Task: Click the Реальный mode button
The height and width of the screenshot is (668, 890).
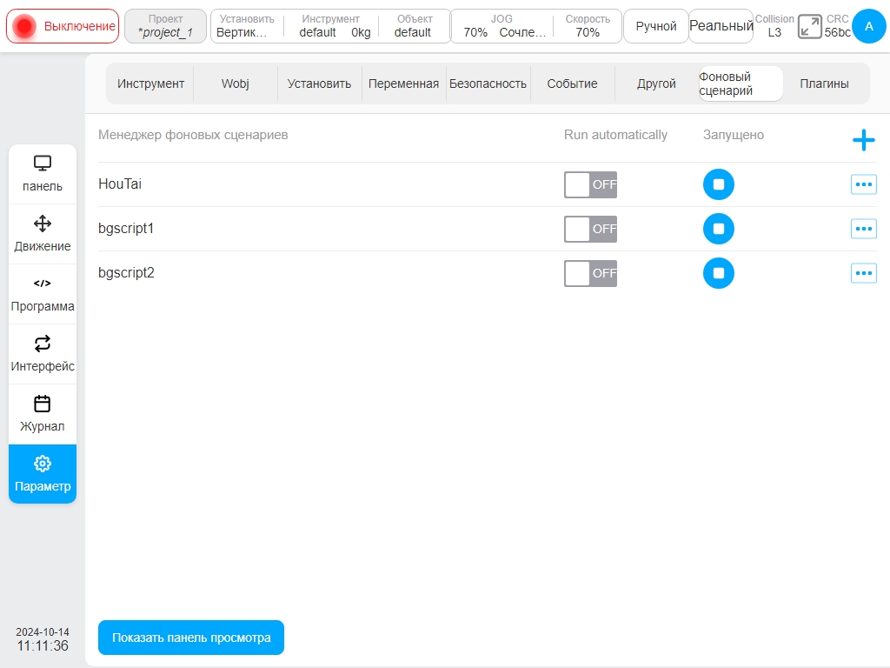Action: 721,26
